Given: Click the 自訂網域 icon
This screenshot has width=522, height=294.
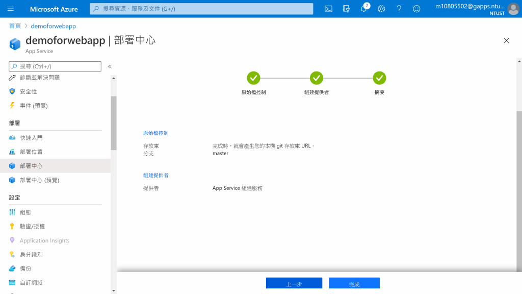Looking at the screenshot, I should pyautogui.click(x=12, y=283).
